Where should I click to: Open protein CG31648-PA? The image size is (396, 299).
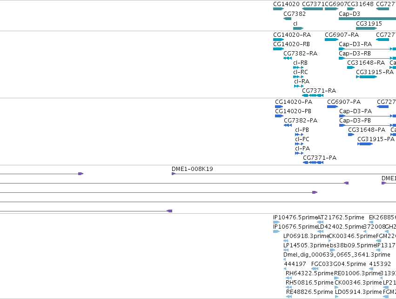[x=351, y=135]
